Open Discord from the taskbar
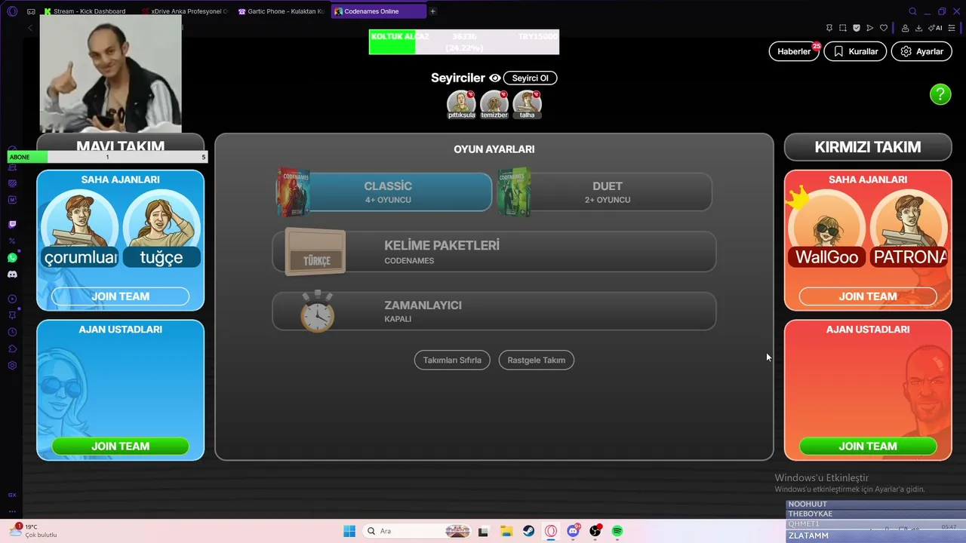Viewport: 966px width, 543px height. click(574, 531)
